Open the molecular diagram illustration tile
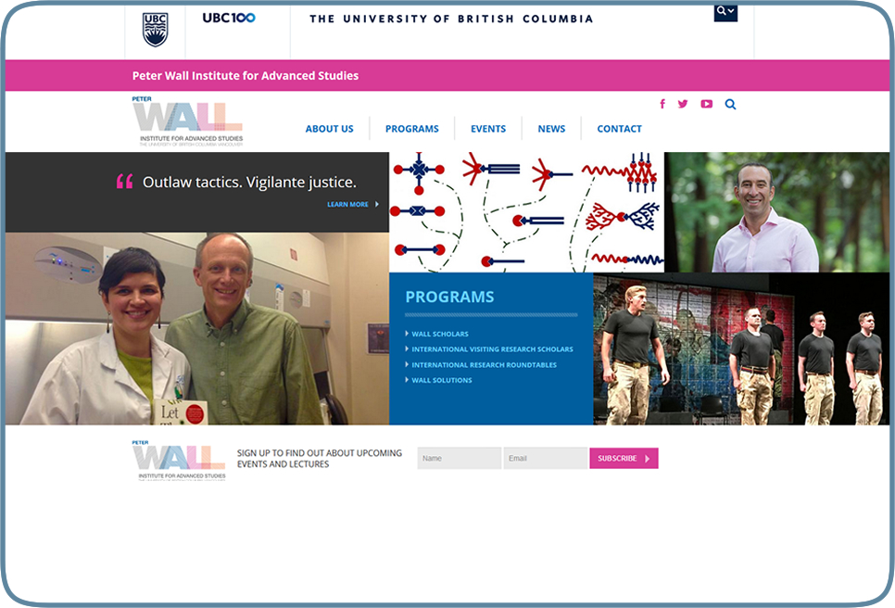 (527, 212)
